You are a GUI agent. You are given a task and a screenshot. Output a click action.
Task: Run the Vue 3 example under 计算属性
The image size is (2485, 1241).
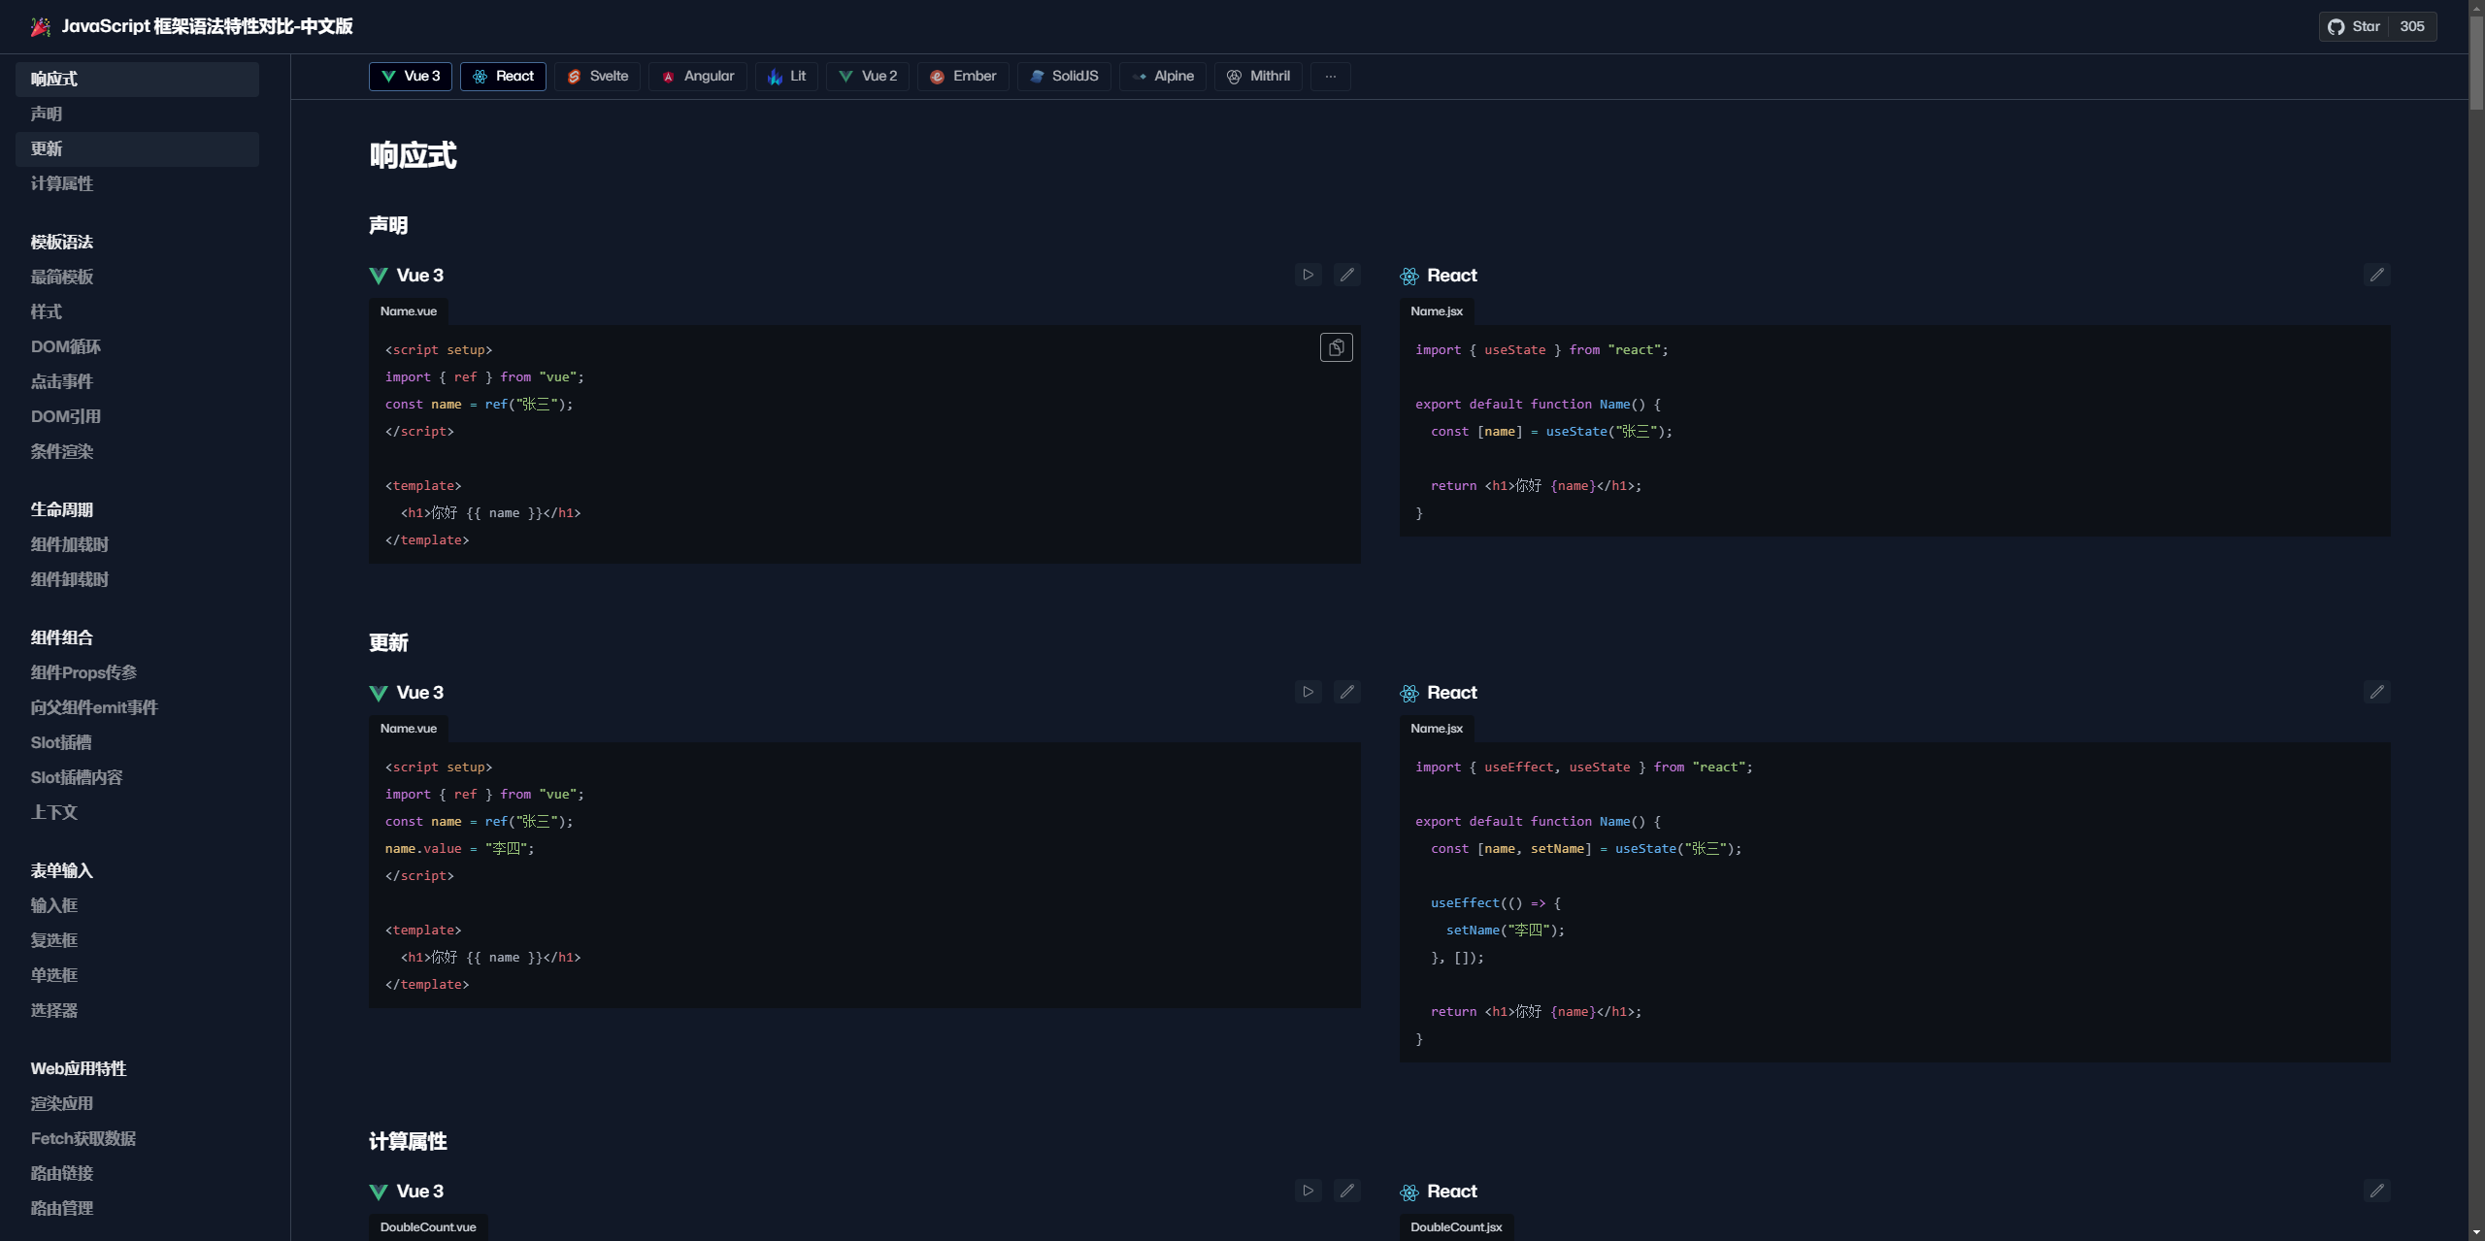click(1308, 1191)
